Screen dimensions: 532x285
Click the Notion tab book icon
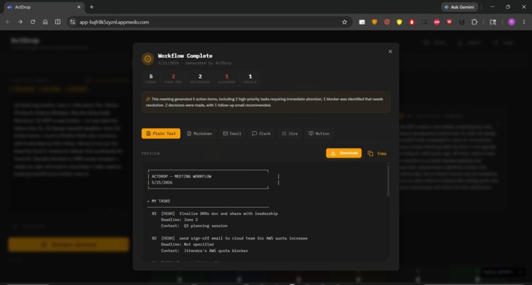coord(311,133)
